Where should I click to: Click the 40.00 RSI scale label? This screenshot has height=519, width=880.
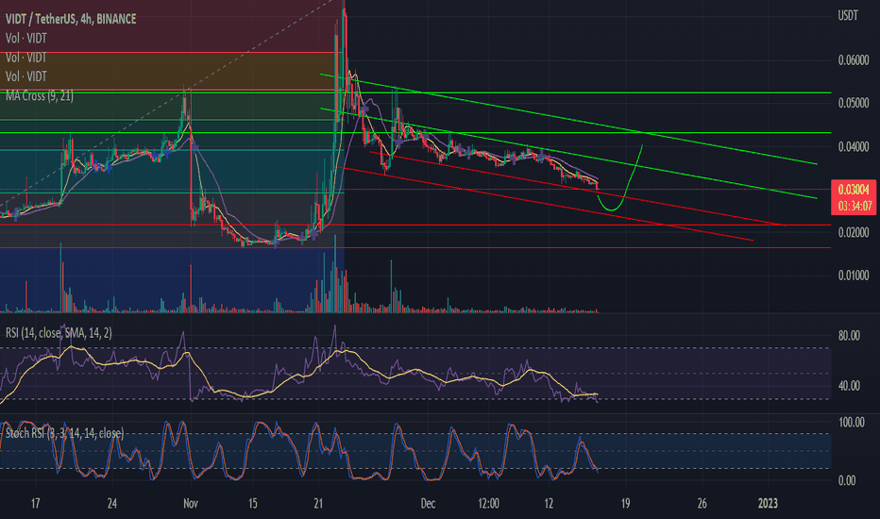849,385
